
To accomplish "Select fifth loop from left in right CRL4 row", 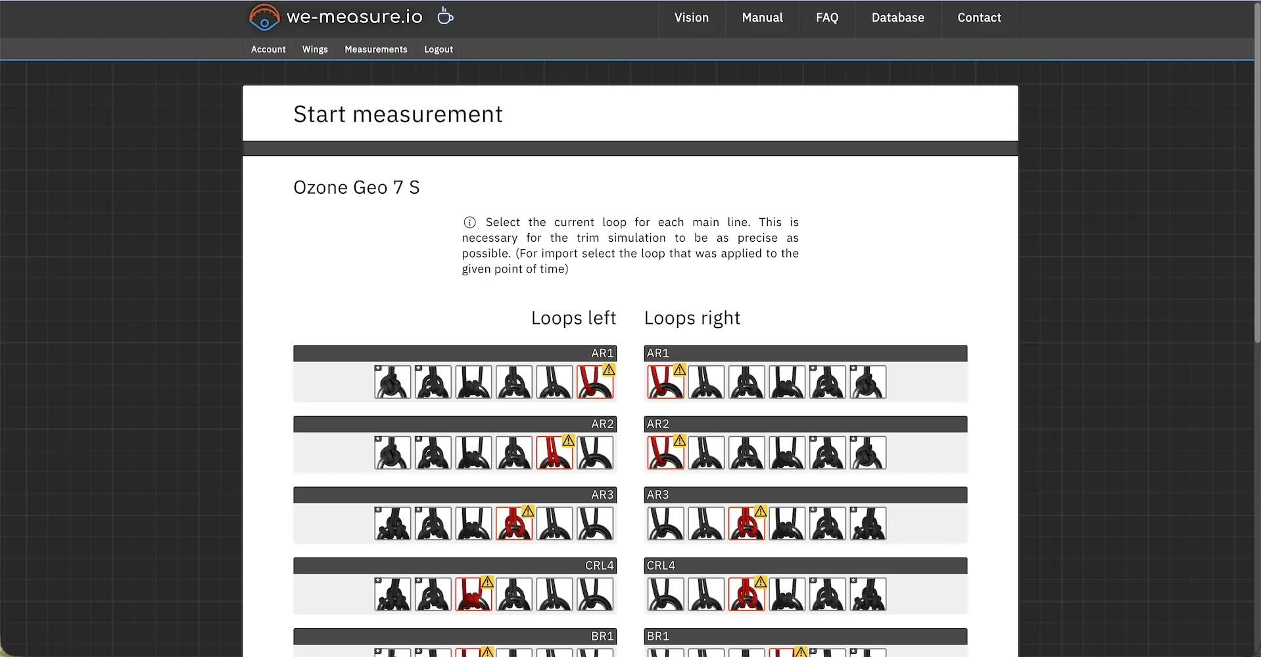I will pyautogui.click(x=828, y=595).
